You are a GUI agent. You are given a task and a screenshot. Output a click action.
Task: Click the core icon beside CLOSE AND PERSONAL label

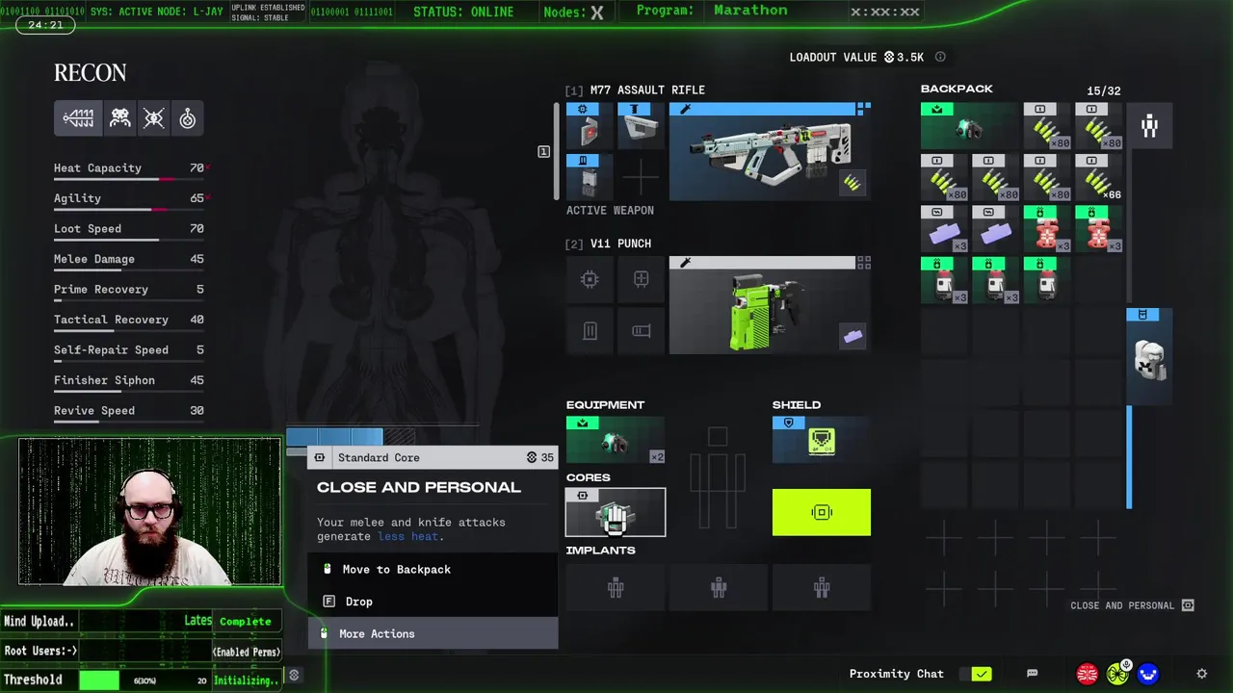(1188, 605)
